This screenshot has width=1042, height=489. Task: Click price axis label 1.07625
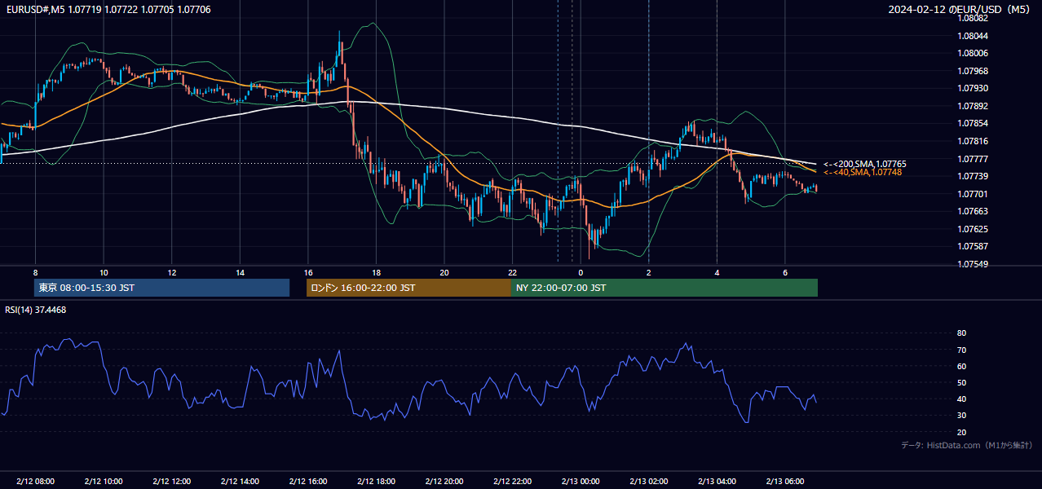click(x=973, y=229)
